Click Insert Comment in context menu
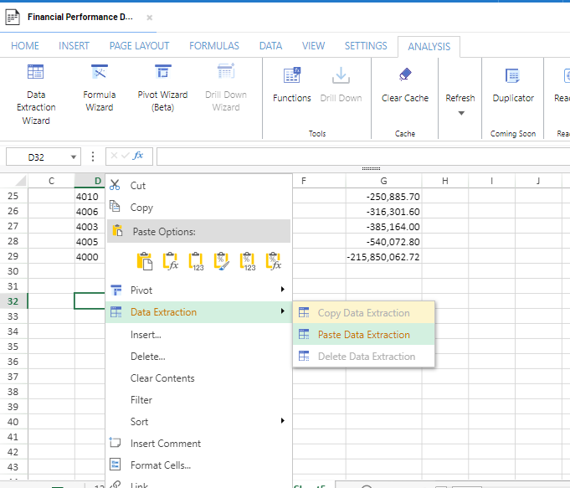This screenshot has width=570, height=488. (x=166, y=444)
